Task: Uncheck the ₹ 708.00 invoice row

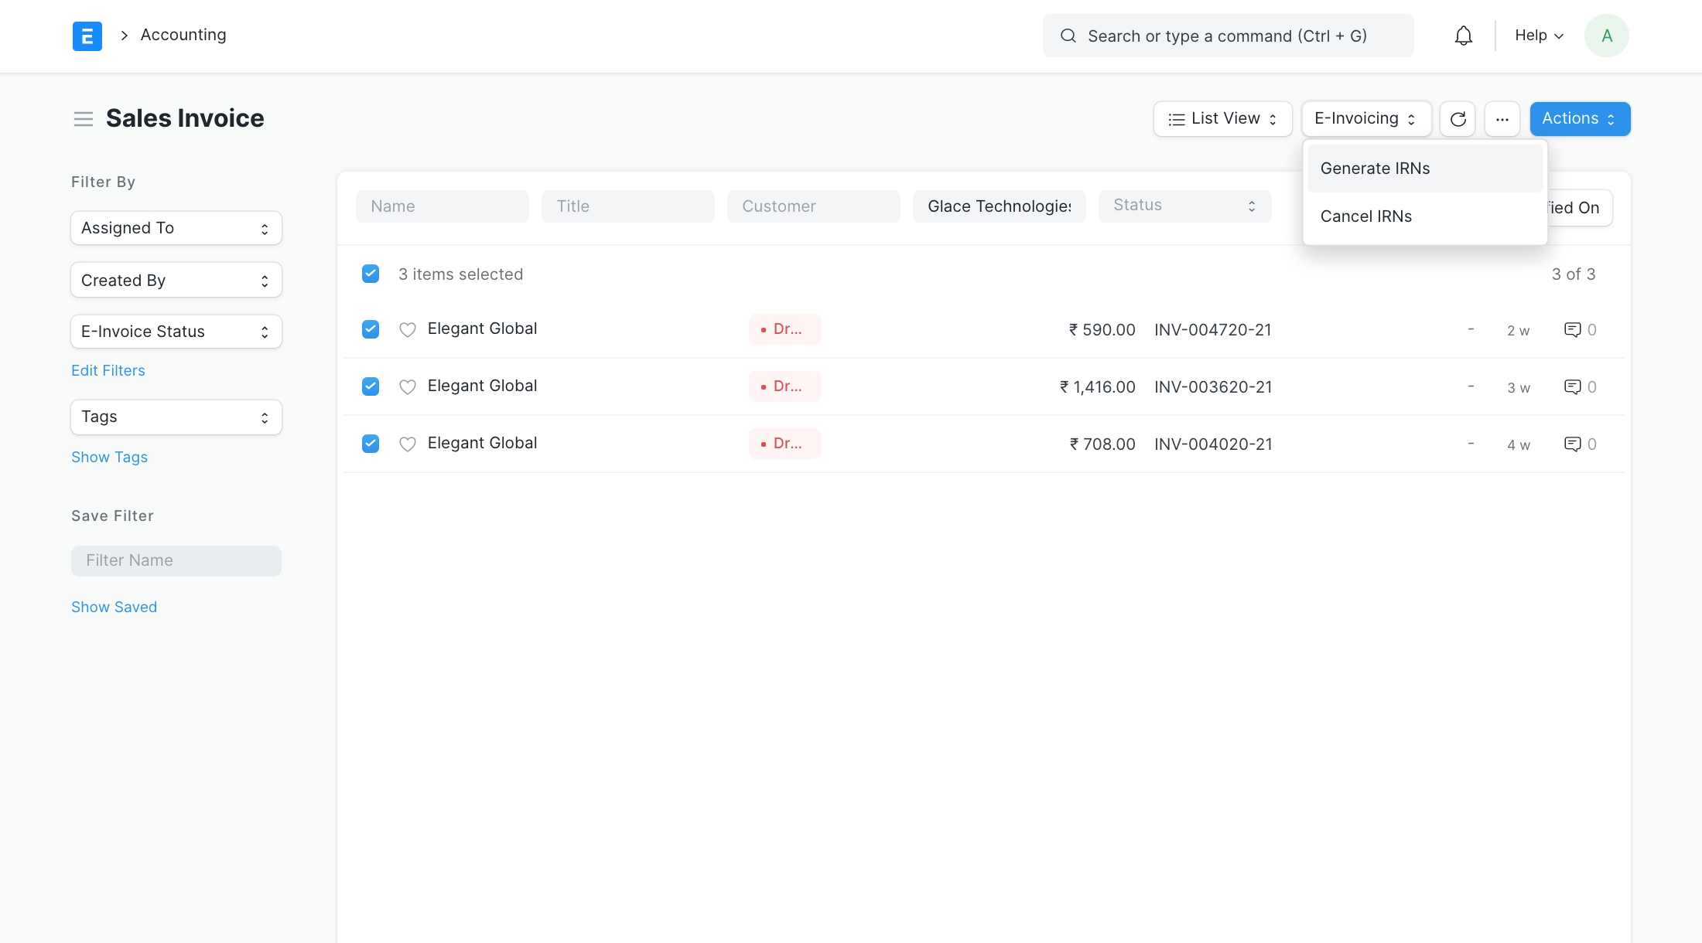Action: (x=371, y=444)
